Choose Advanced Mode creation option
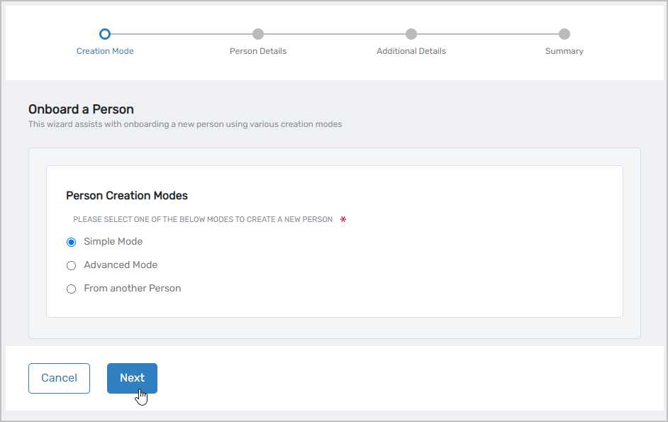The image size is (668, 422). tap(71, 265)
